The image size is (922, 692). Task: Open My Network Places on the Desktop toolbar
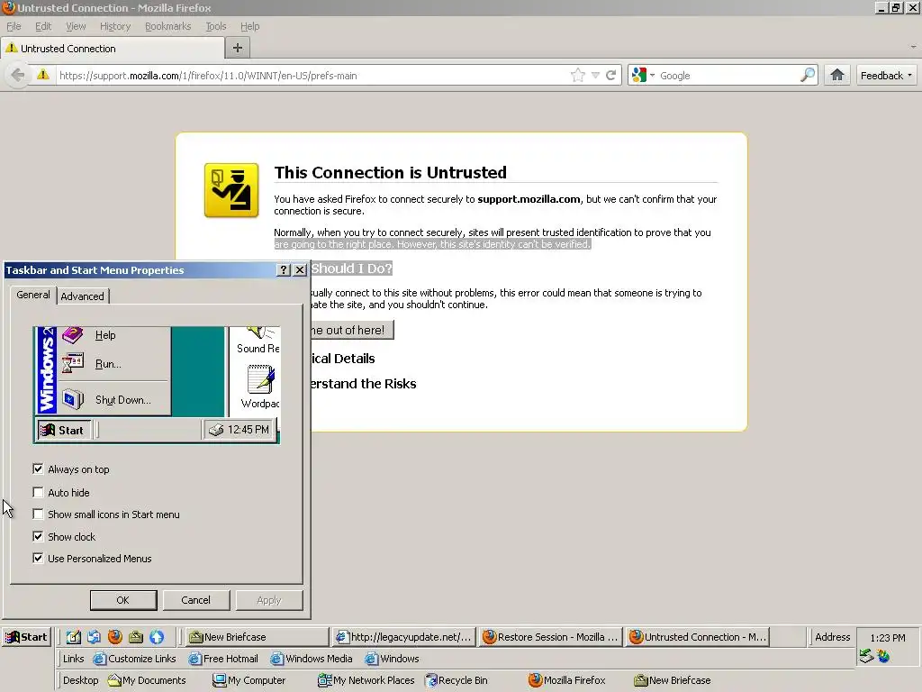pos(366,680)
